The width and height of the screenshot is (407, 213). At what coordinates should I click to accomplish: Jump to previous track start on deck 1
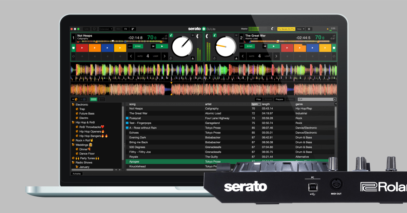pos(153,46)
